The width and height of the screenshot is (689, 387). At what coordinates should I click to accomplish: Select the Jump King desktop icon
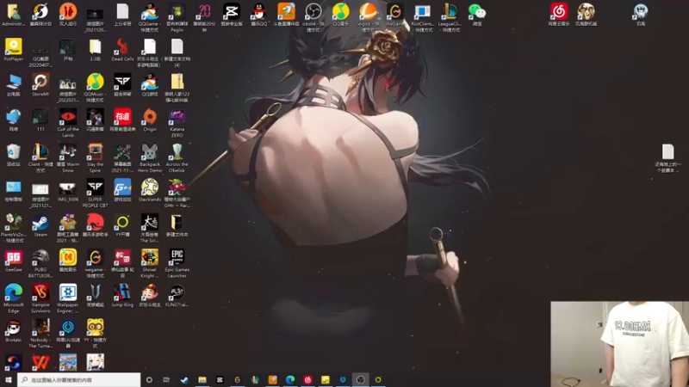[122, 292]
